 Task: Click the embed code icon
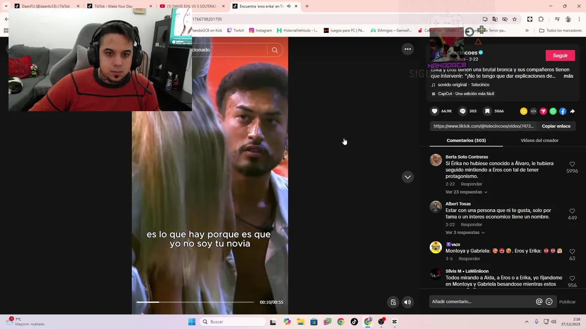(x=533, y=111)
